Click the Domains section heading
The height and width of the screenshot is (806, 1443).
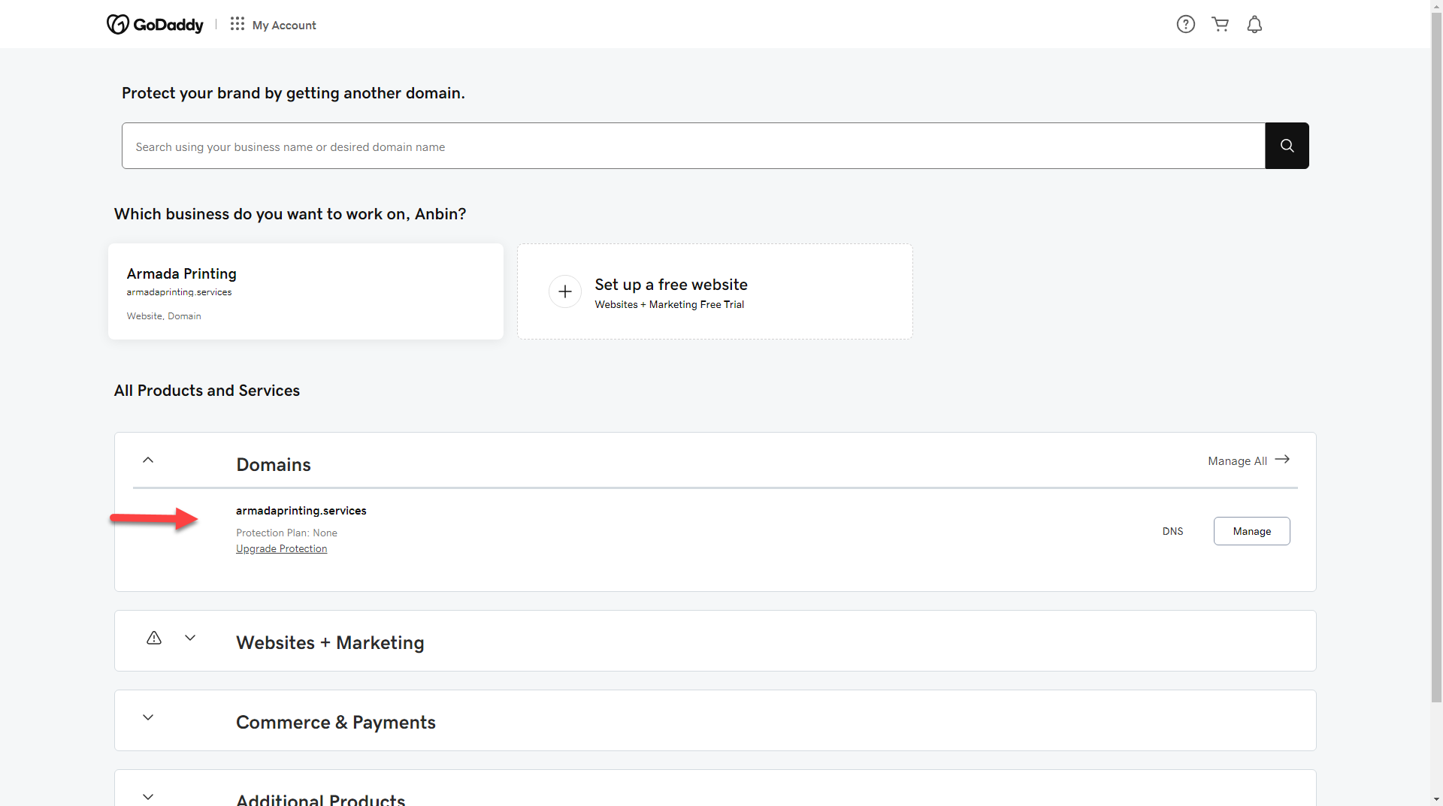click(x=274, y=465)
